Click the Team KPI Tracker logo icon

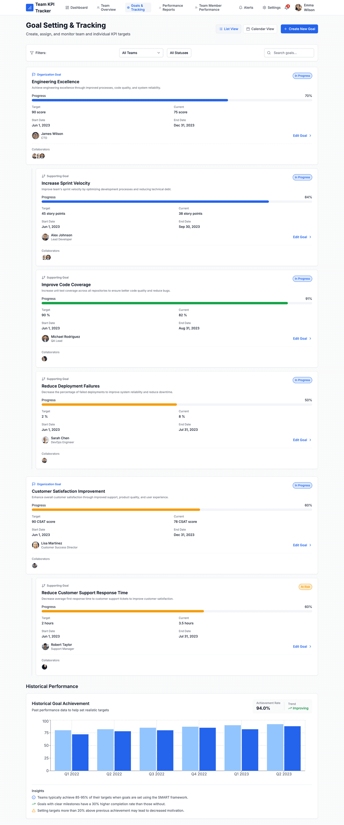29,7
